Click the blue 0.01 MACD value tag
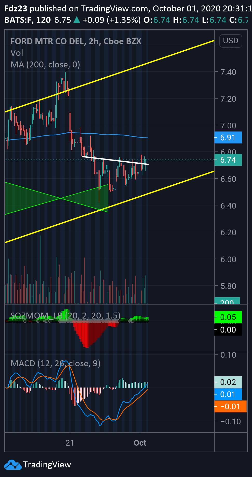This screenshot has width=252, height=477. 228,394
